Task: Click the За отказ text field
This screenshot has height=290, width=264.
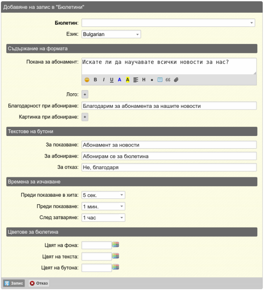Action: [169, 167]
